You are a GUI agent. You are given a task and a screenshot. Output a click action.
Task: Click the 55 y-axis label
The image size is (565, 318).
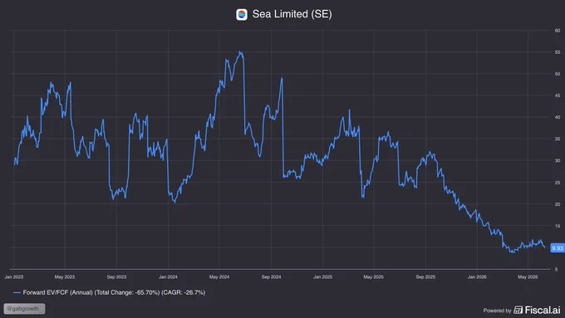[557, 52]
